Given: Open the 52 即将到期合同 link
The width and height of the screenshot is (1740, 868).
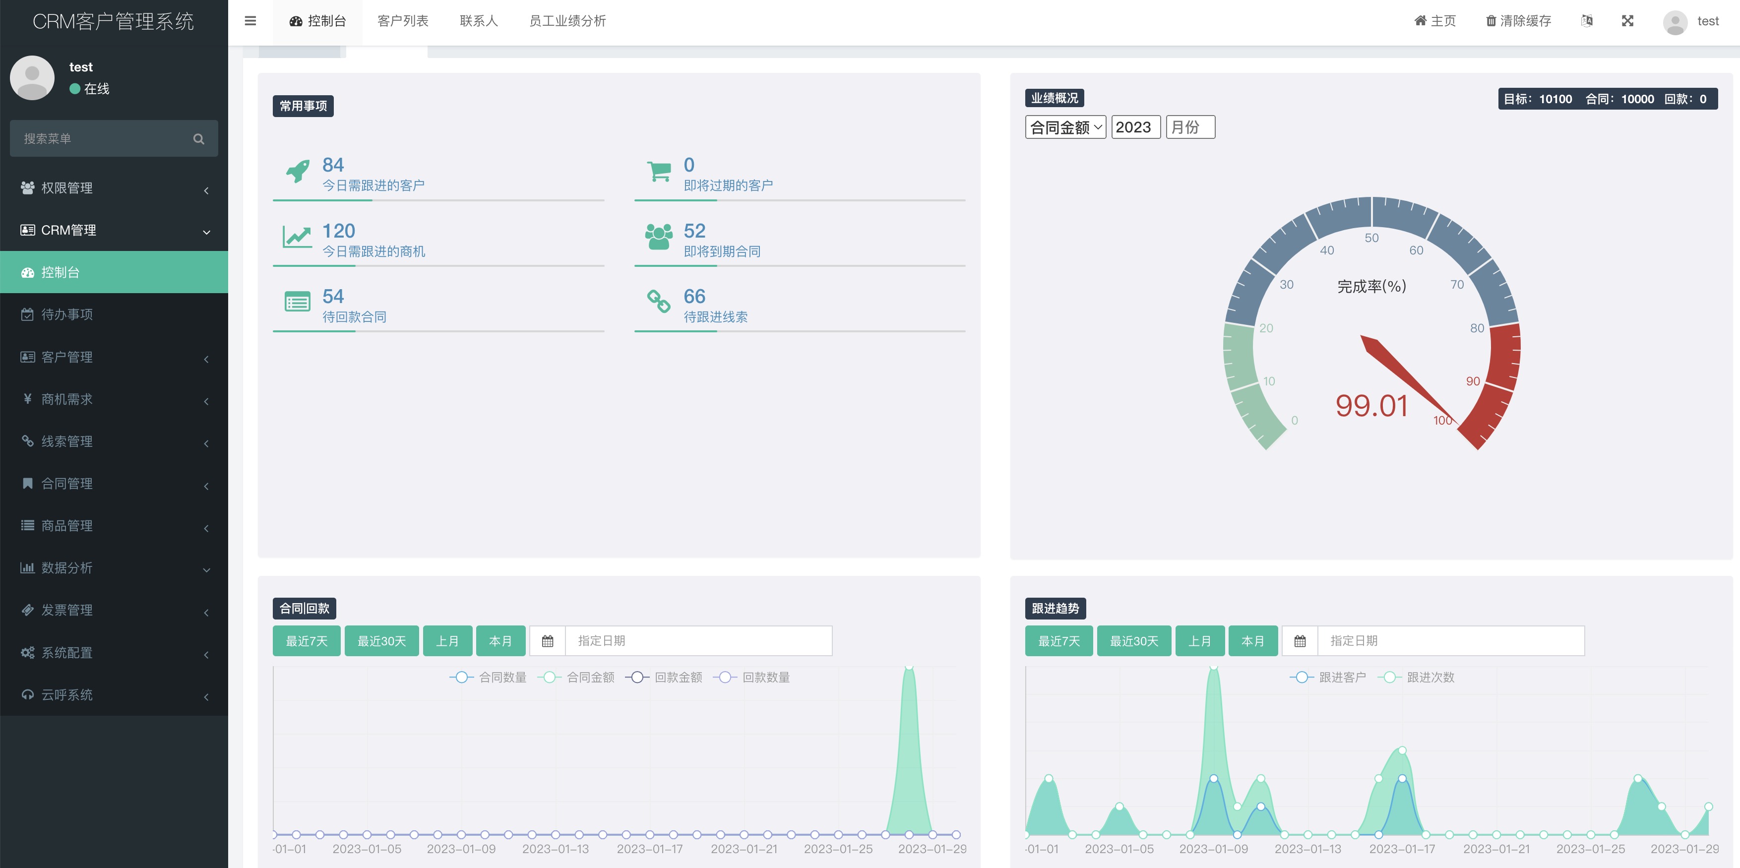Looking at the screenshot, I should pyautogui.click(x=722, y=240).
